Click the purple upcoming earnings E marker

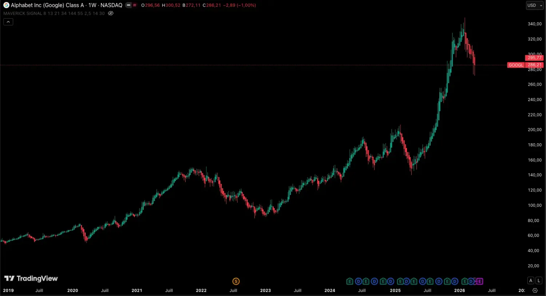pyautogui.click(x=480, y=281)
